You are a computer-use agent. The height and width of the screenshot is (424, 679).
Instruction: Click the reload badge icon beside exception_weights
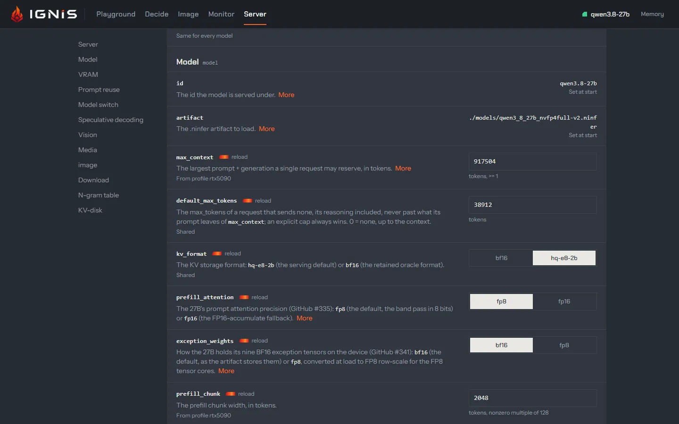[244, 341]
